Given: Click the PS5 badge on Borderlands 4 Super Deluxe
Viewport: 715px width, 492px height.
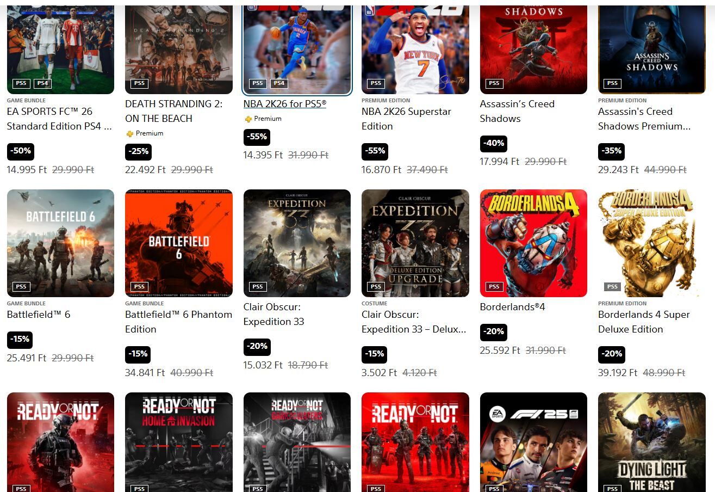Looking at the screenshot, I should (612, 286).
